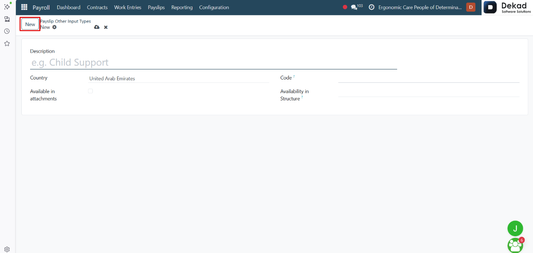
Task: Open the settings gear at sidebar bottom
Action: click(x=7, y=249)
